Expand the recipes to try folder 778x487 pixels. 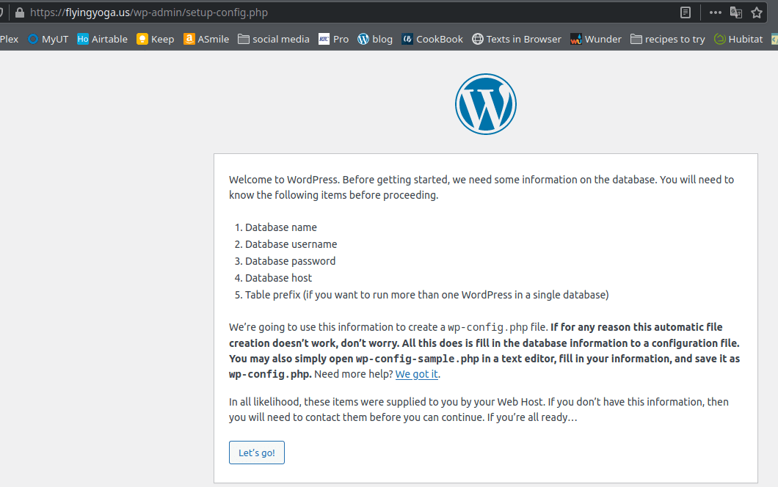click(668, 39)
